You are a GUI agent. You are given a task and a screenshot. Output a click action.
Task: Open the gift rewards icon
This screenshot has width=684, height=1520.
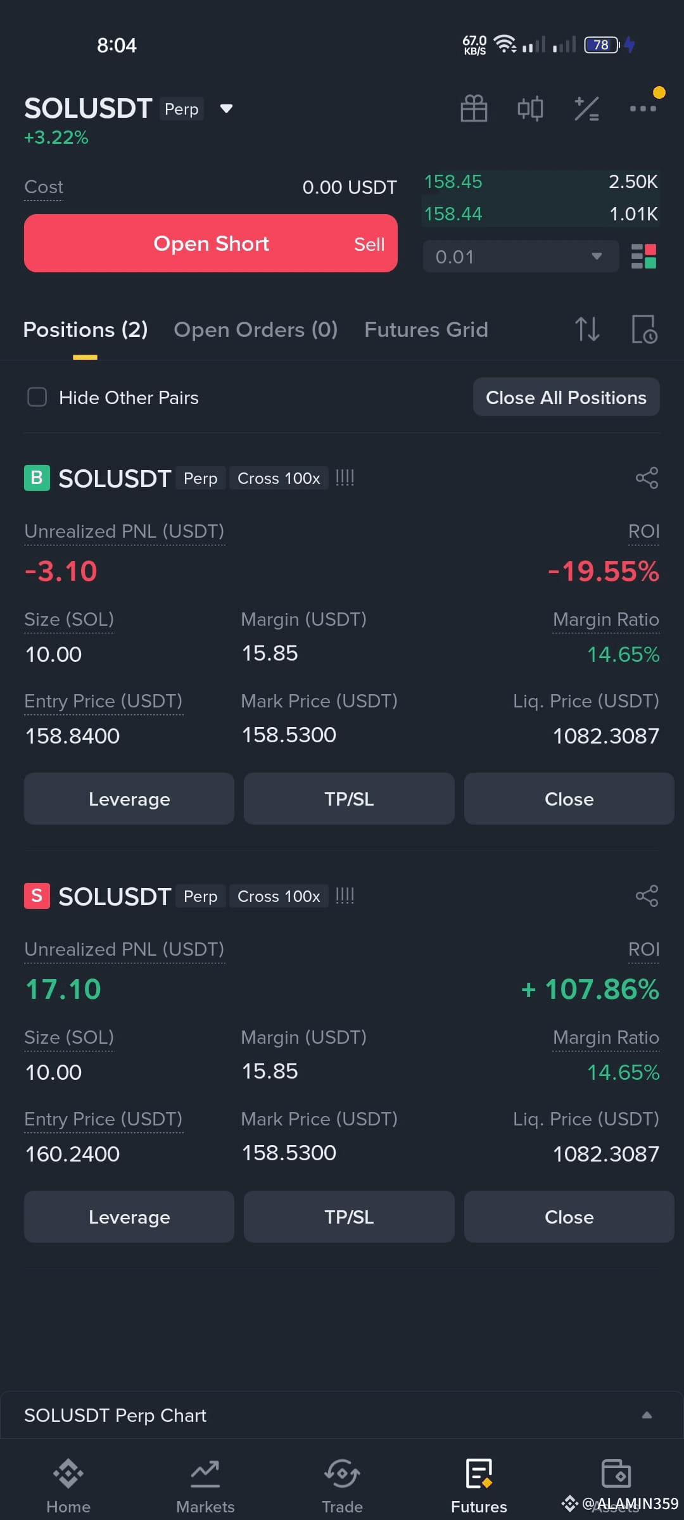[474, 108]
